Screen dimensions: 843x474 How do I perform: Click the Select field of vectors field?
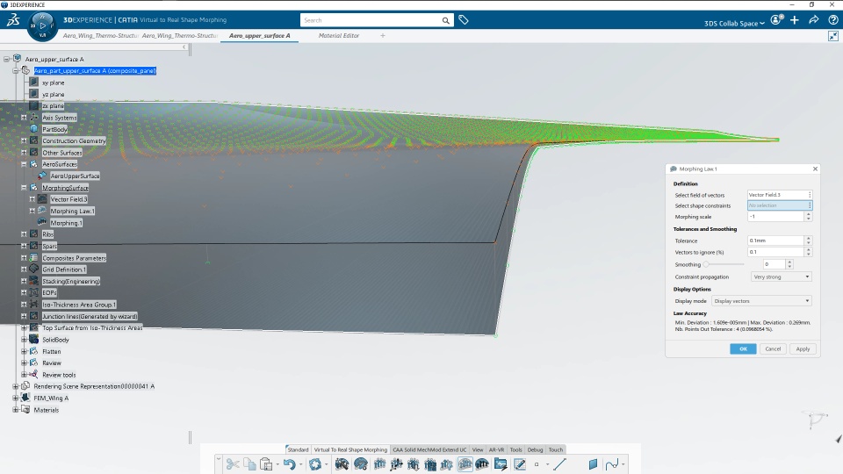(x=780, y=195)
